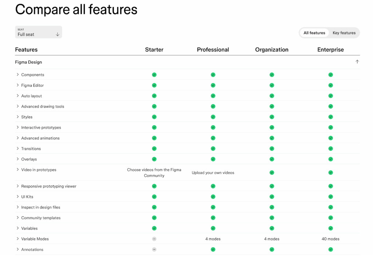Click the Compare all features heading

[76, 9]
